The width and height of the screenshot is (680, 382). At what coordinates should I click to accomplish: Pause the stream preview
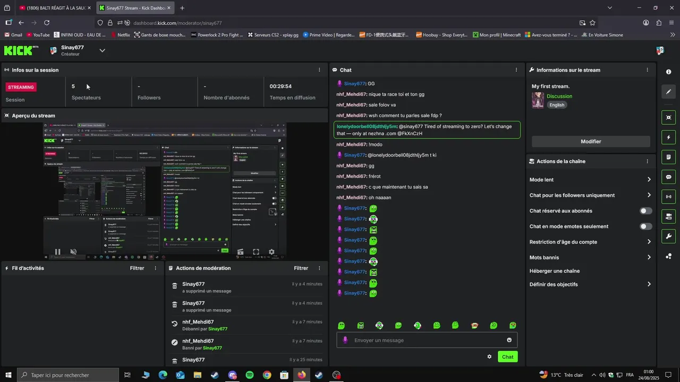coord(57,252)
